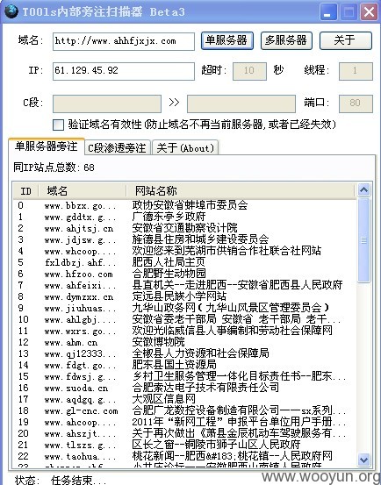Click the 超时 timeout seconds field
The image size is (381, 485).
[249, 71]
